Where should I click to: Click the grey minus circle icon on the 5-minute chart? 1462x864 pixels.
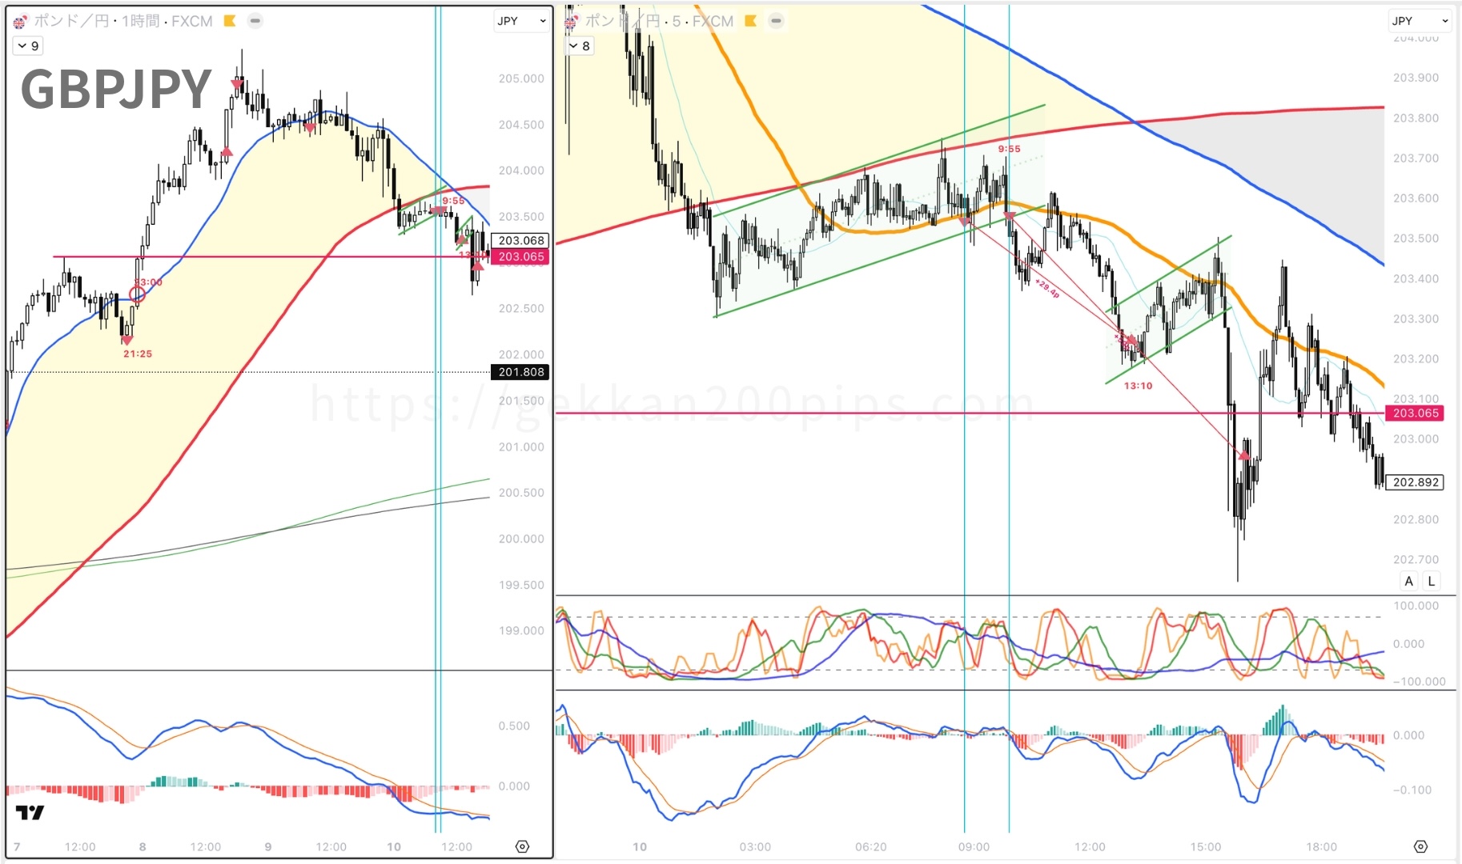point(776,21)
